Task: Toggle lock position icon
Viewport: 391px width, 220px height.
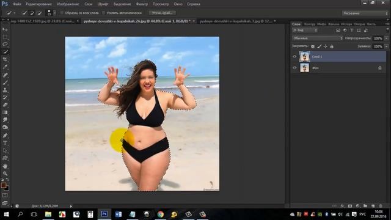Action: click(326, 46)
